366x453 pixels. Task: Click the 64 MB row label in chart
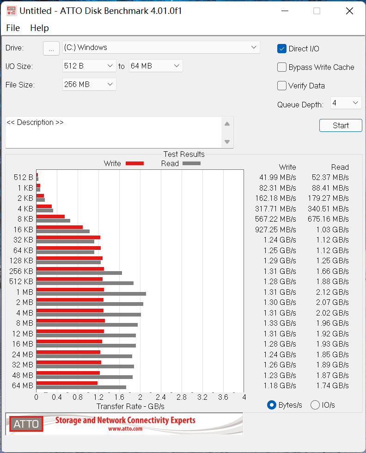tap(23, 386)
